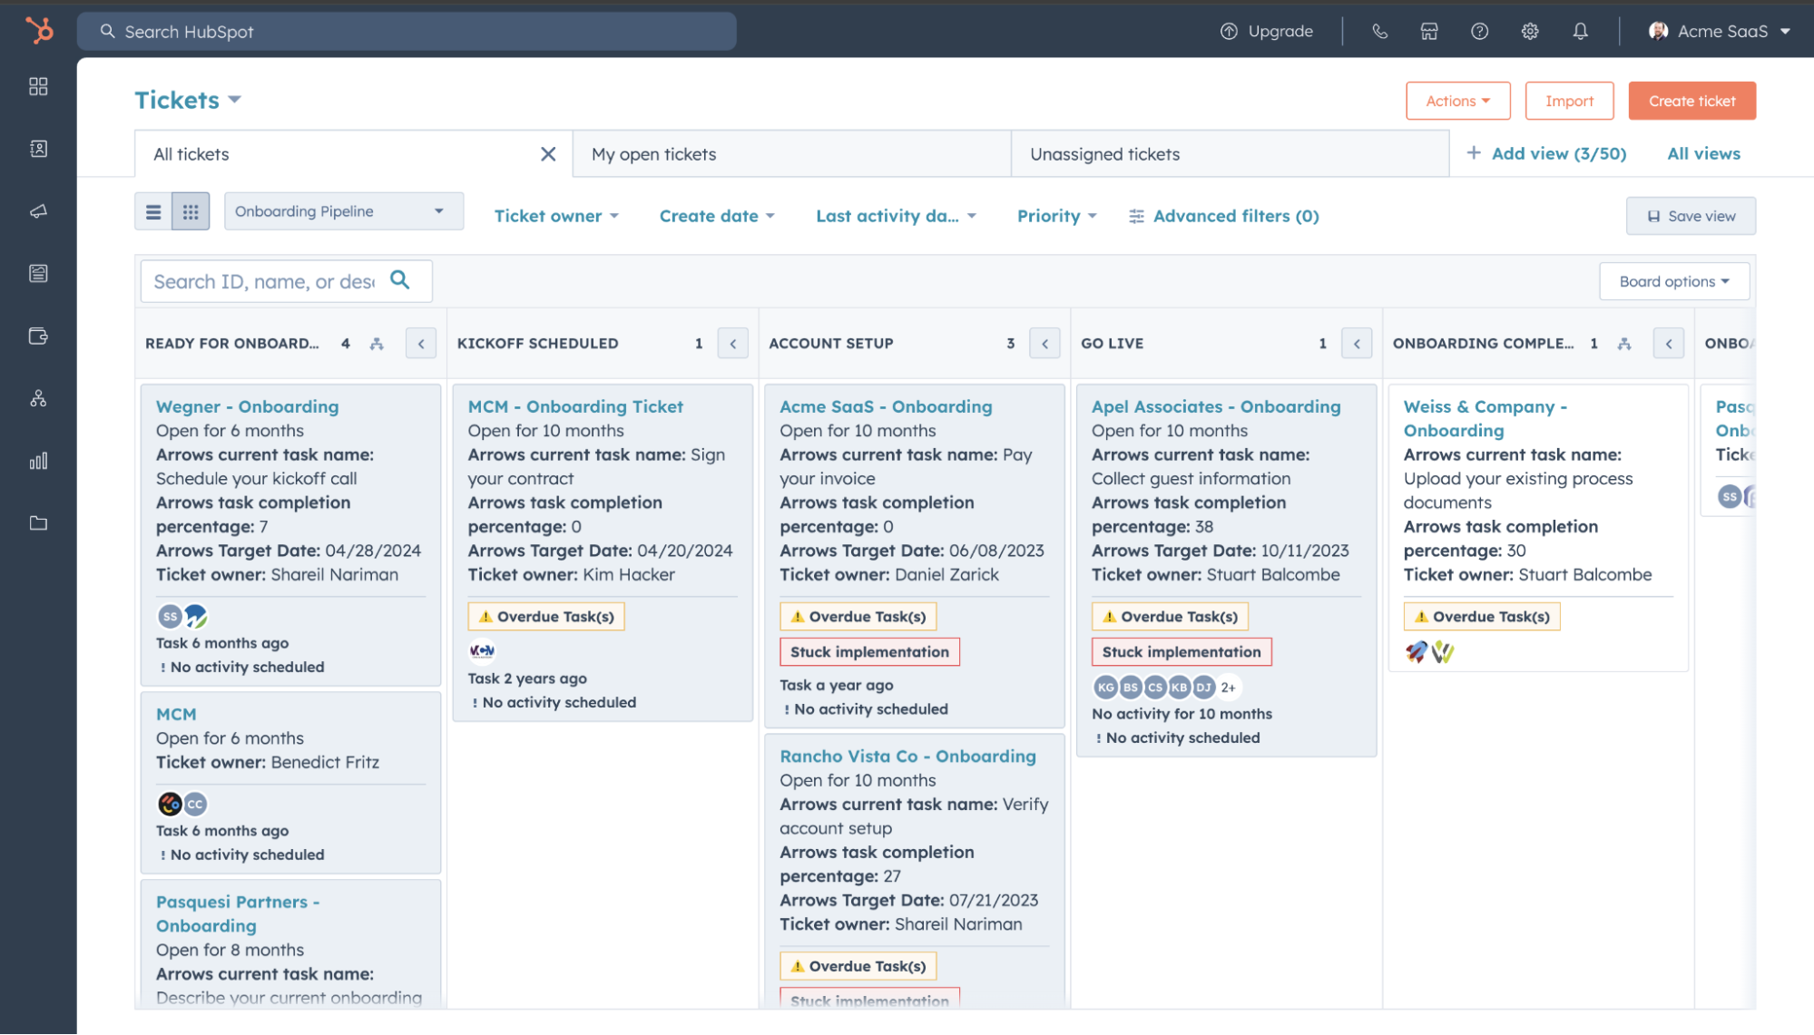Open the Notifications bell icon
The height and width of the screenshot is (1035, 1814).
[x=1580, y=32]
